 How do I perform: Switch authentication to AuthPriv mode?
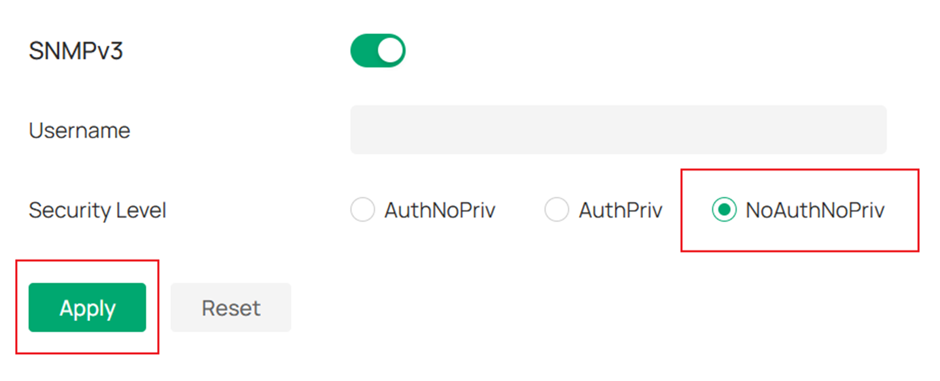pyautogui.click(x=557, y=209)
